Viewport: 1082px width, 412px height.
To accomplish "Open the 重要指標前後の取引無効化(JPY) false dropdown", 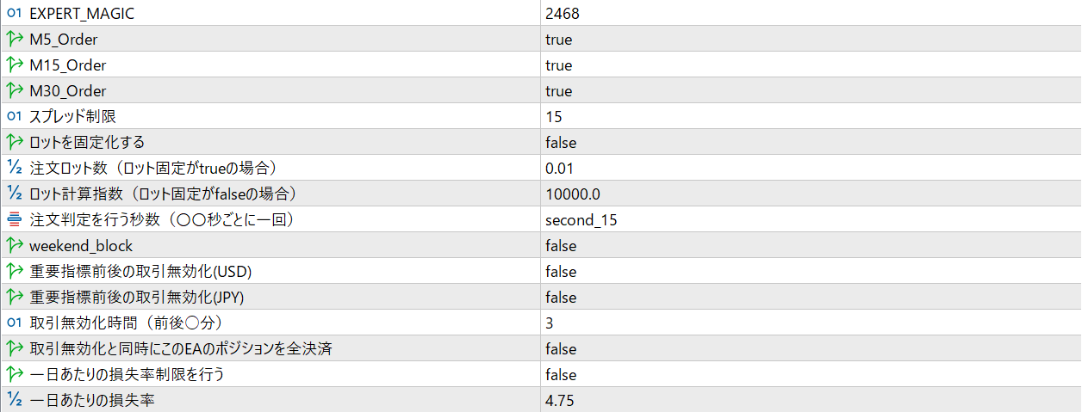I will 561,298.
